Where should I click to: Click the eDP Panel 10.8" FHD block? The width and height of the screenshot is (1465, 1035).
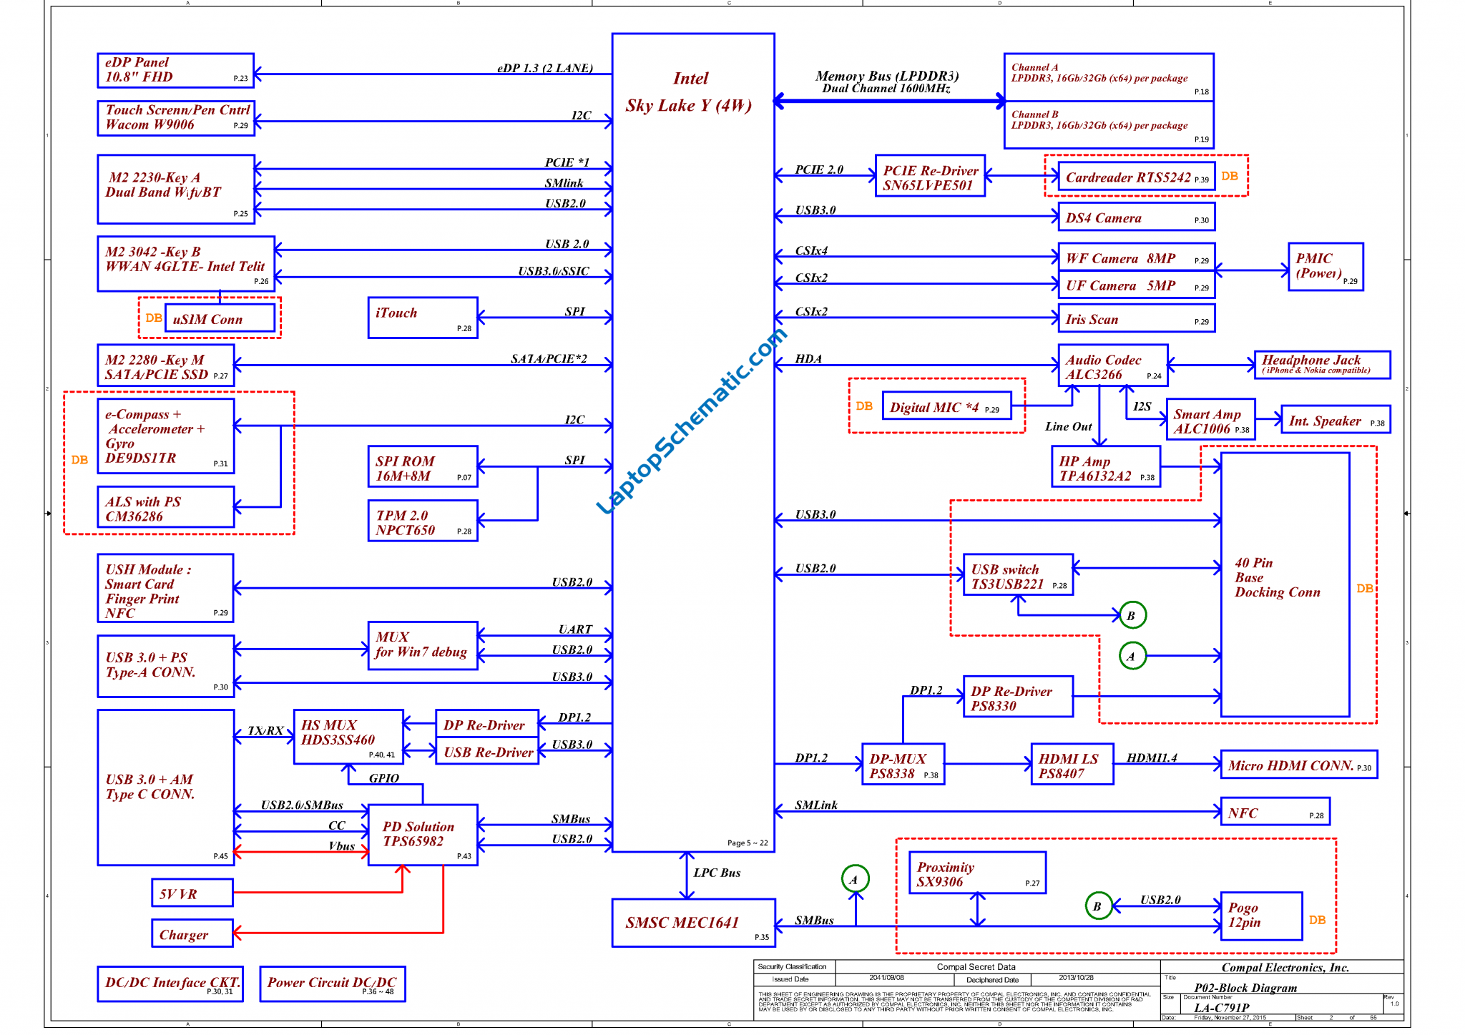click(x=175, y=70)
